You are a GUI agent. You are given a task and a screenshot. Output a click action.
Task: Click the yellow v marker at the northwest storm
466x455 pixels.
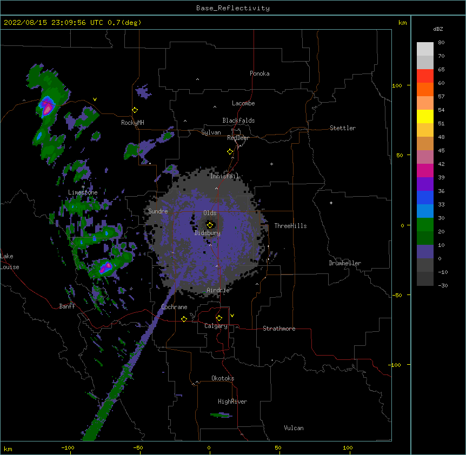pyautogui.click(x=95, y=99)
